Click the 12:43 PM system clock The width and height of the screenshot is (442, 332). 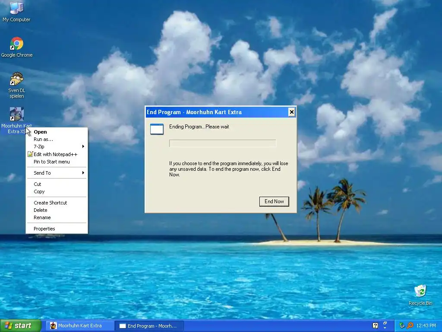click(426, 326)
